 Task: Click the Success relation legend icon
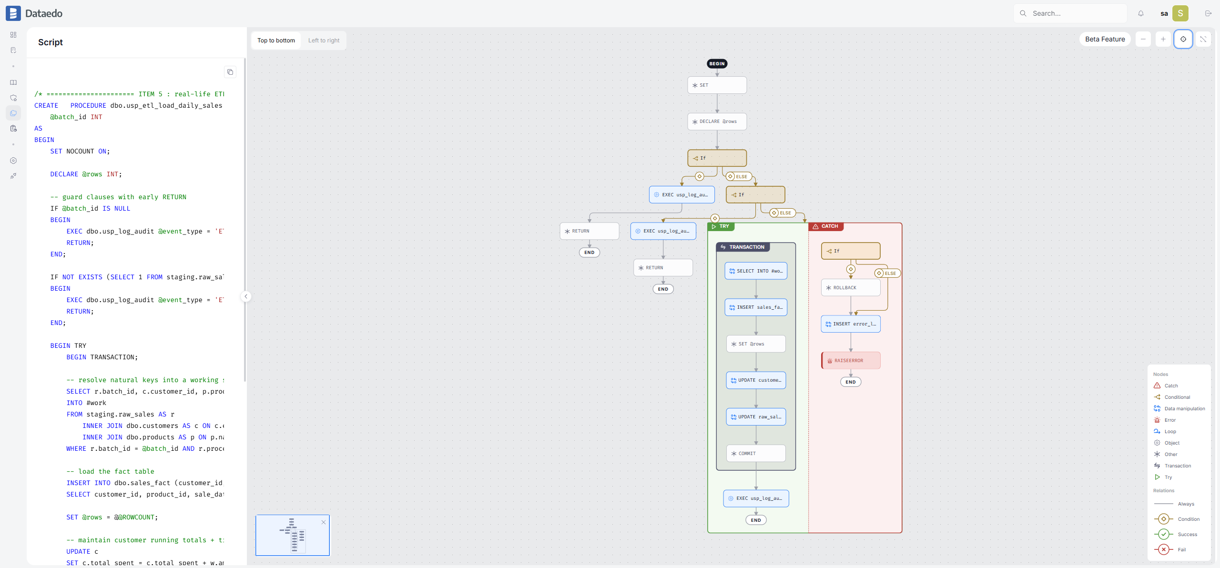coord(1163,534)
